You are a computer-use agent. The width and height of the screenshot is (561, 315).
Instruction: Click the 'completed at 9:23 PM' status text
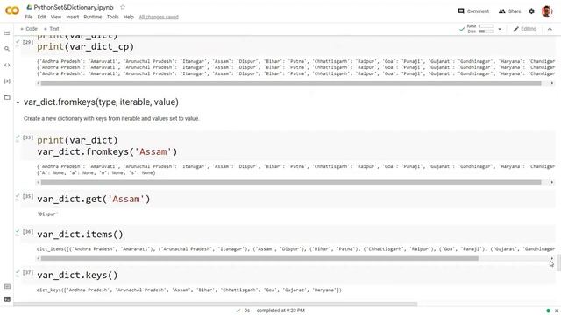click(280, 311)
